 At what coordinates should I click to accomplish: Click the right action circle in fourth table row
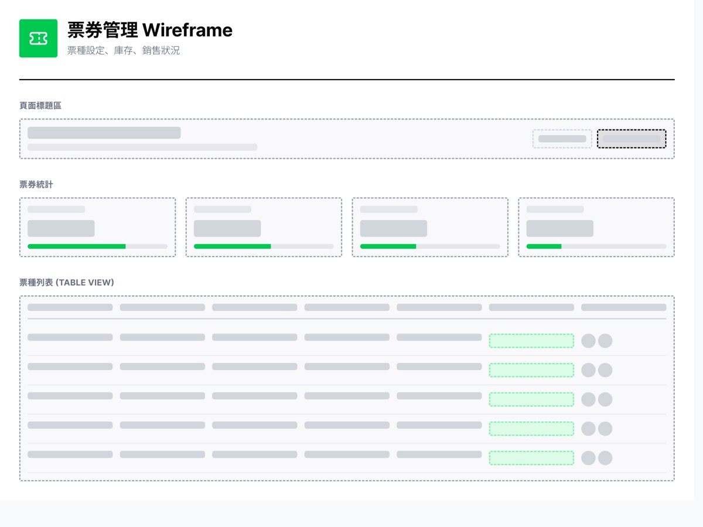pos(605,429)
